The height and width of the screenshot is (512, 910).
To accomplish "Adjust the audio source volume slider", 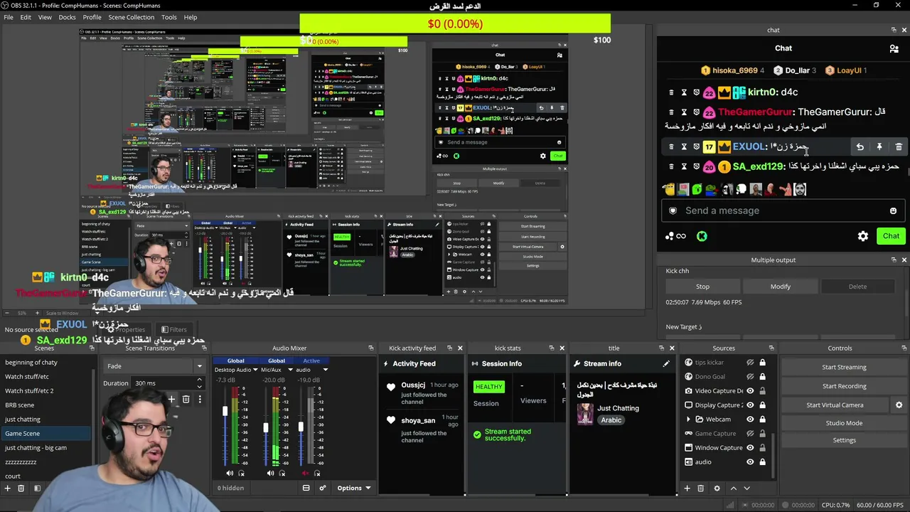I will [x=301, y=427].
